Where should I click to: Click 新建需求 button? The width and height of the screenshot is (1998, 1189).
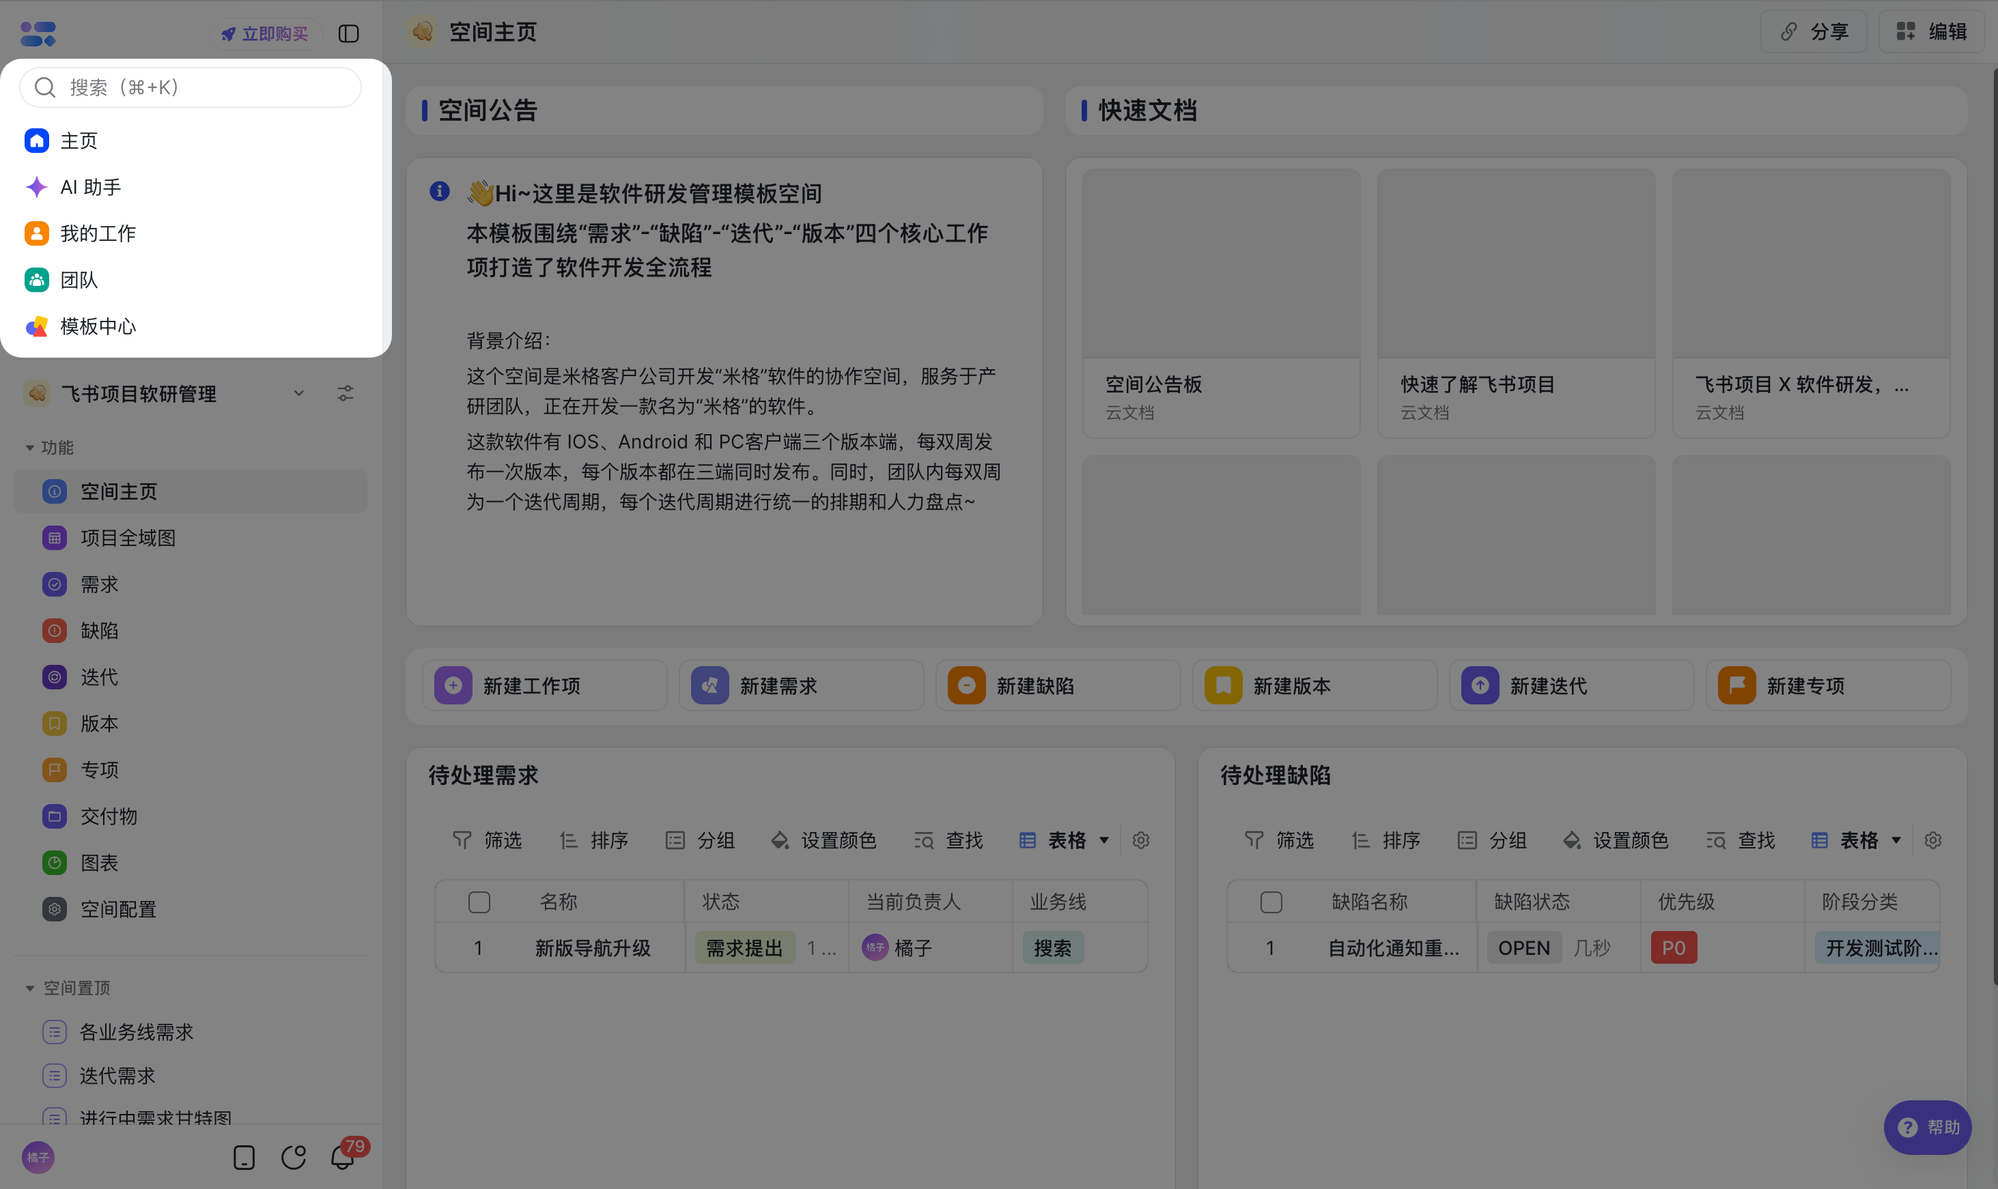coord(802,687)
